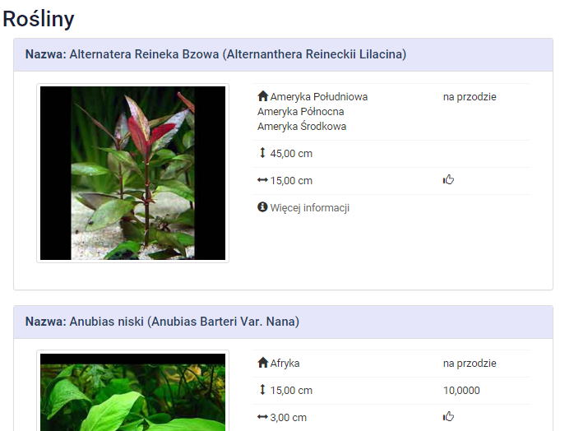The height and width of the screenshot is (431, 574).
Task: Click the Rośliny page heading
Action: click(x=39, y=19)
